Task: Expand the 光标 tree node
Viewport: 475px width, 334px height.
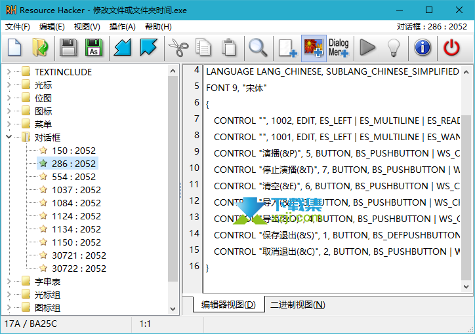Action: coord(9,85)
